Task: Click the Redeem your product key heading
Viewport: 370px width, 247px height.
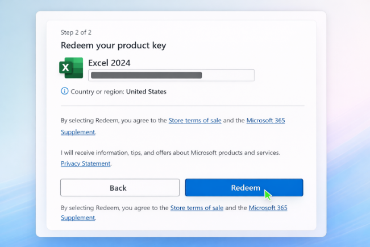Action: (113, 45)
